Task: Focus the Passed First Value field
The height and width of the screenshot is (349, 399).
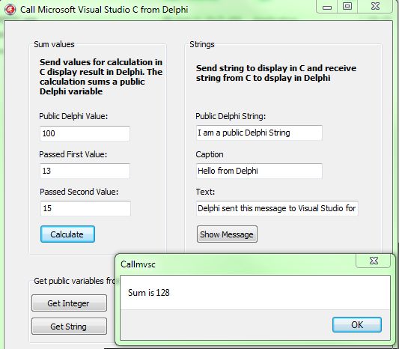Action: point(85,171)
